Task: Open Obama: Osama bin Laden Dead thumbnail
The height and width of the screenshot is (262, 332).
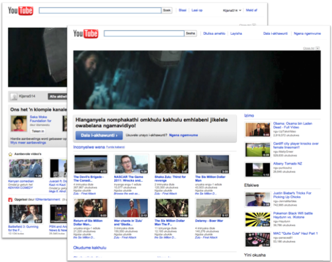Action: click(258, 129)
